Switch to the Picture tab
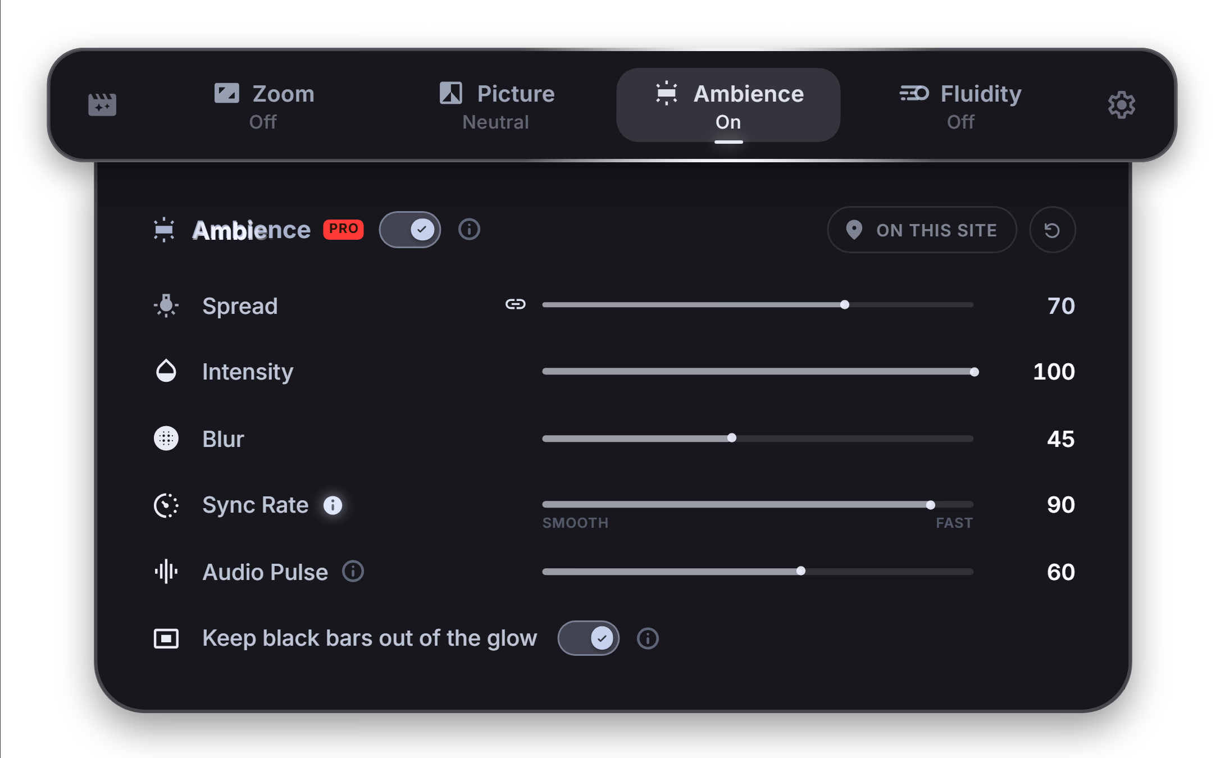Viewport: 1225px width, 758px height. (x=497, y=106)
